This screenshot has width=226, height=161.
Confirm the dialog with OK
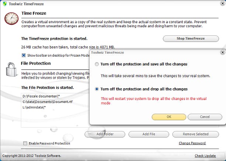coord(169,117)
